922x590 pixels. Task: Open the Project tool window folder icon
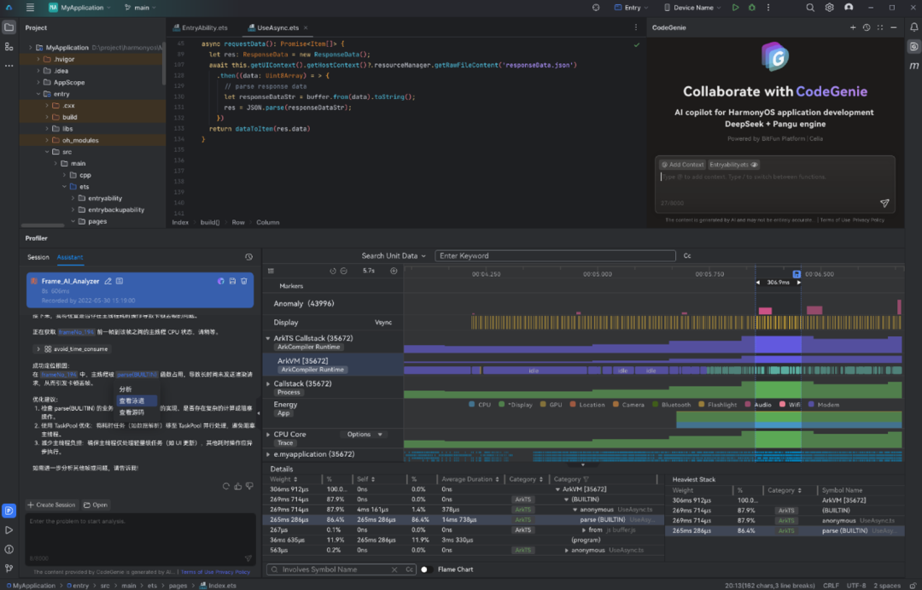9,27
